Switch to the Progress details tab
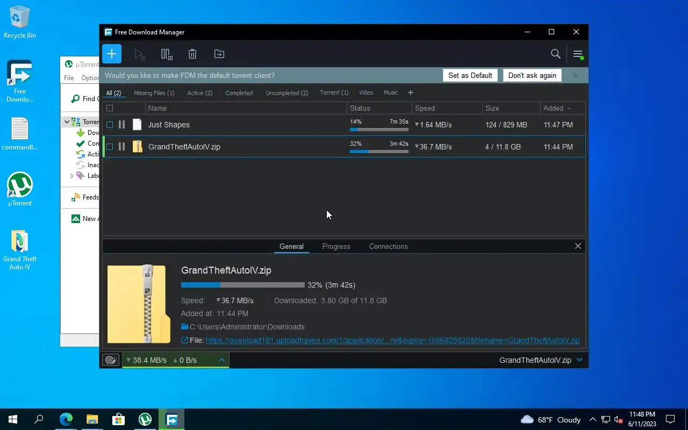Screen dimensions: 688x430 [x=336, y=246]
